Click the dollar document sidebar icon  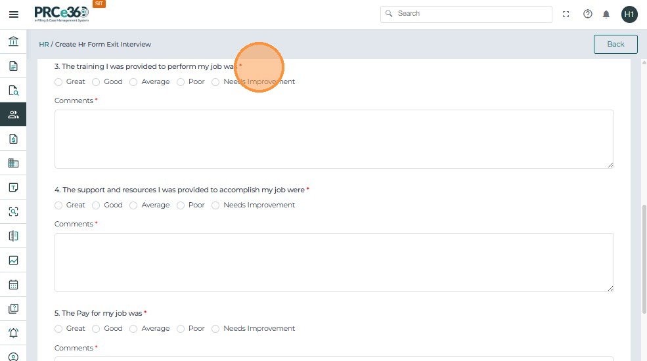click(13, 138)
